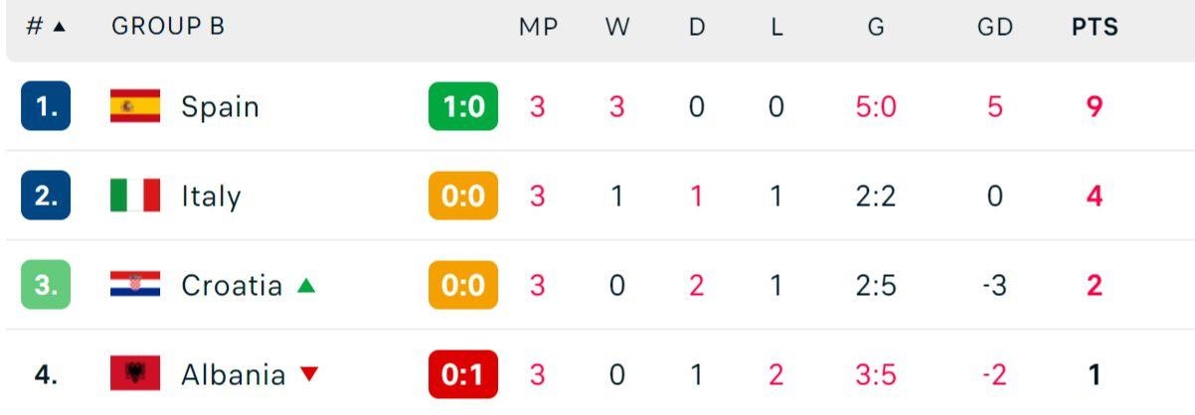Viewport: 1195px width, 415px height.
Task: Open Albania's red 0:1 live score
Action: [463, 374]
